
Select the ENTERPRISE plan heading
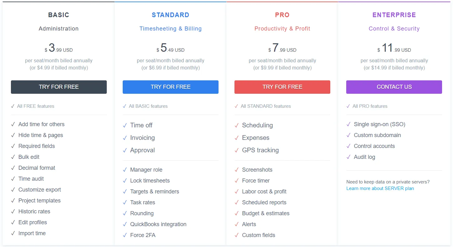click(394, 15)
